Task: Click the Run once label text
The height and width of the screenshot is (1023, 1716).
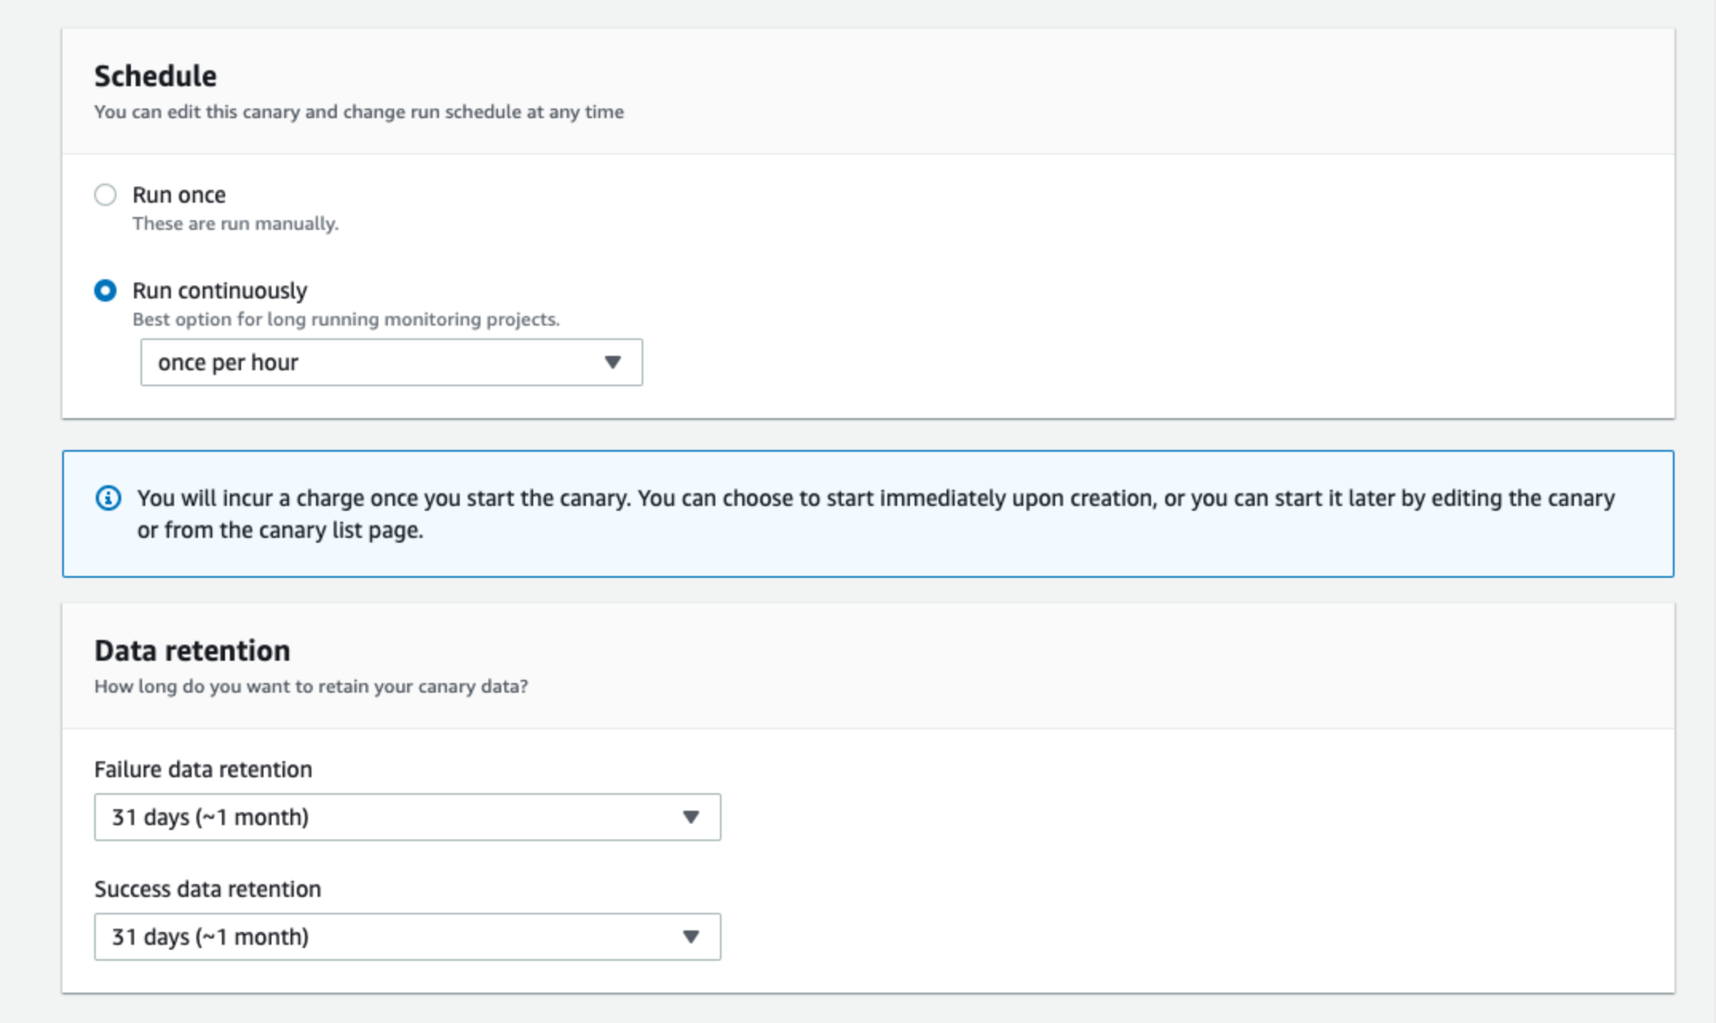Action: [x=179, y=195]
